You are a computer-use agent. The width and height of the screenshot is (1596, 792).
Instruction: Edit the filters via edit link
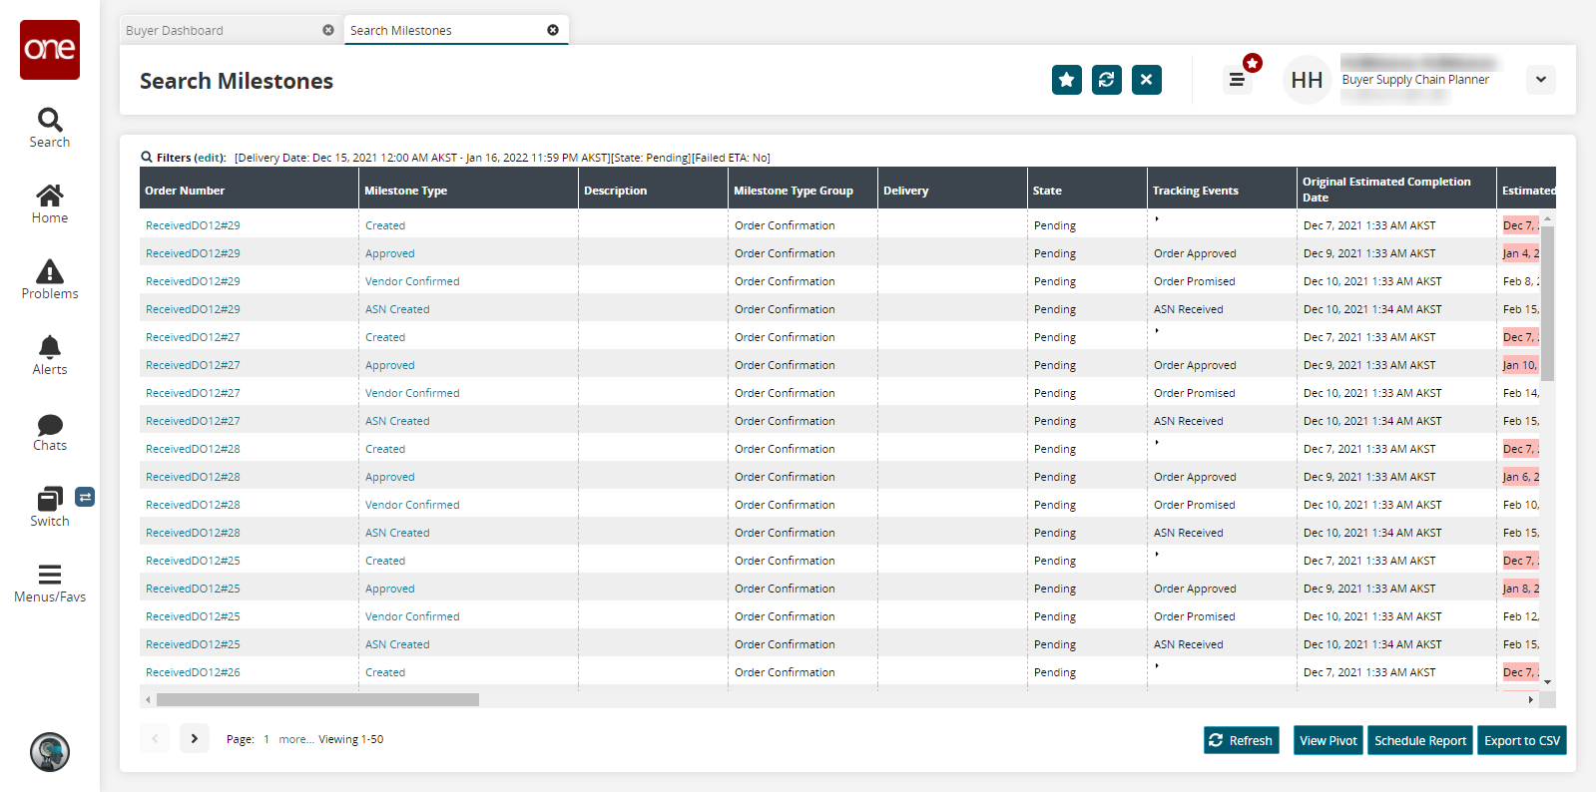(x=209, y=158)
